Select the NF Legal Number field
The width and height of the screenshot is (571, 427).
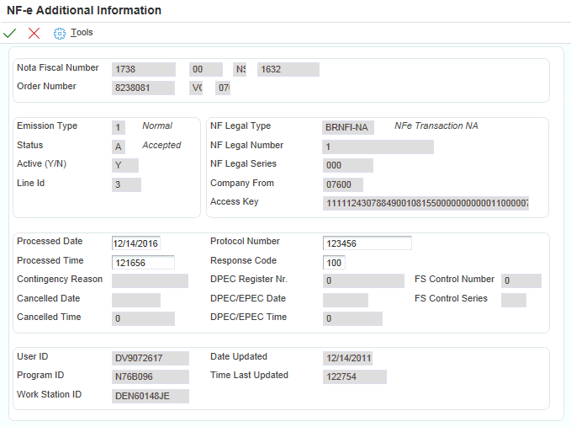pyautogui.click(x=378, y=147)
